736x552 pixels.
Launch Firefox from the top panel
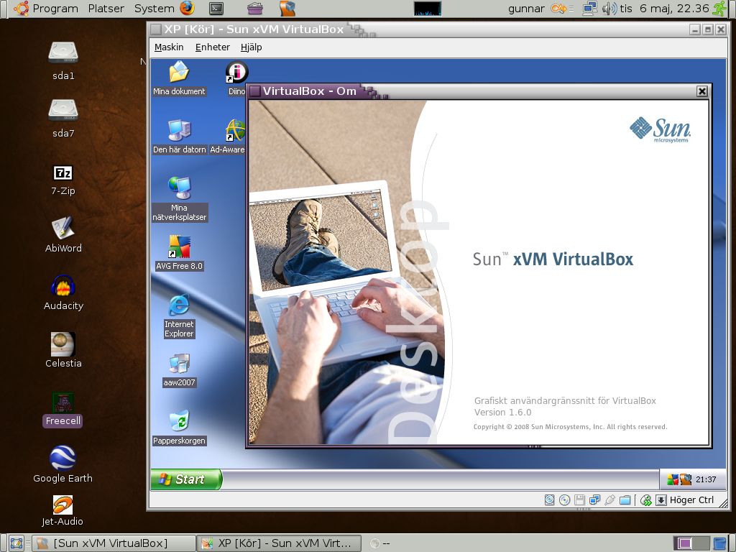point(187,8)
